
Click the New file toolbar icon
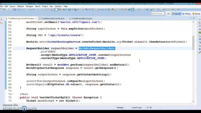tap(1, 9)
